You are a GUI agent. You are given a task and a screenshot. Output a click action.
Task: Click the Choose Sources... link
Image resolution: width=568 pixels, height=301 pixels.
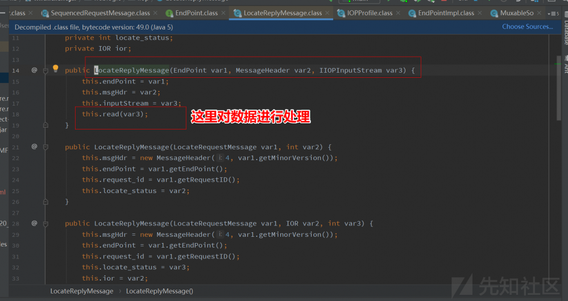528,27
